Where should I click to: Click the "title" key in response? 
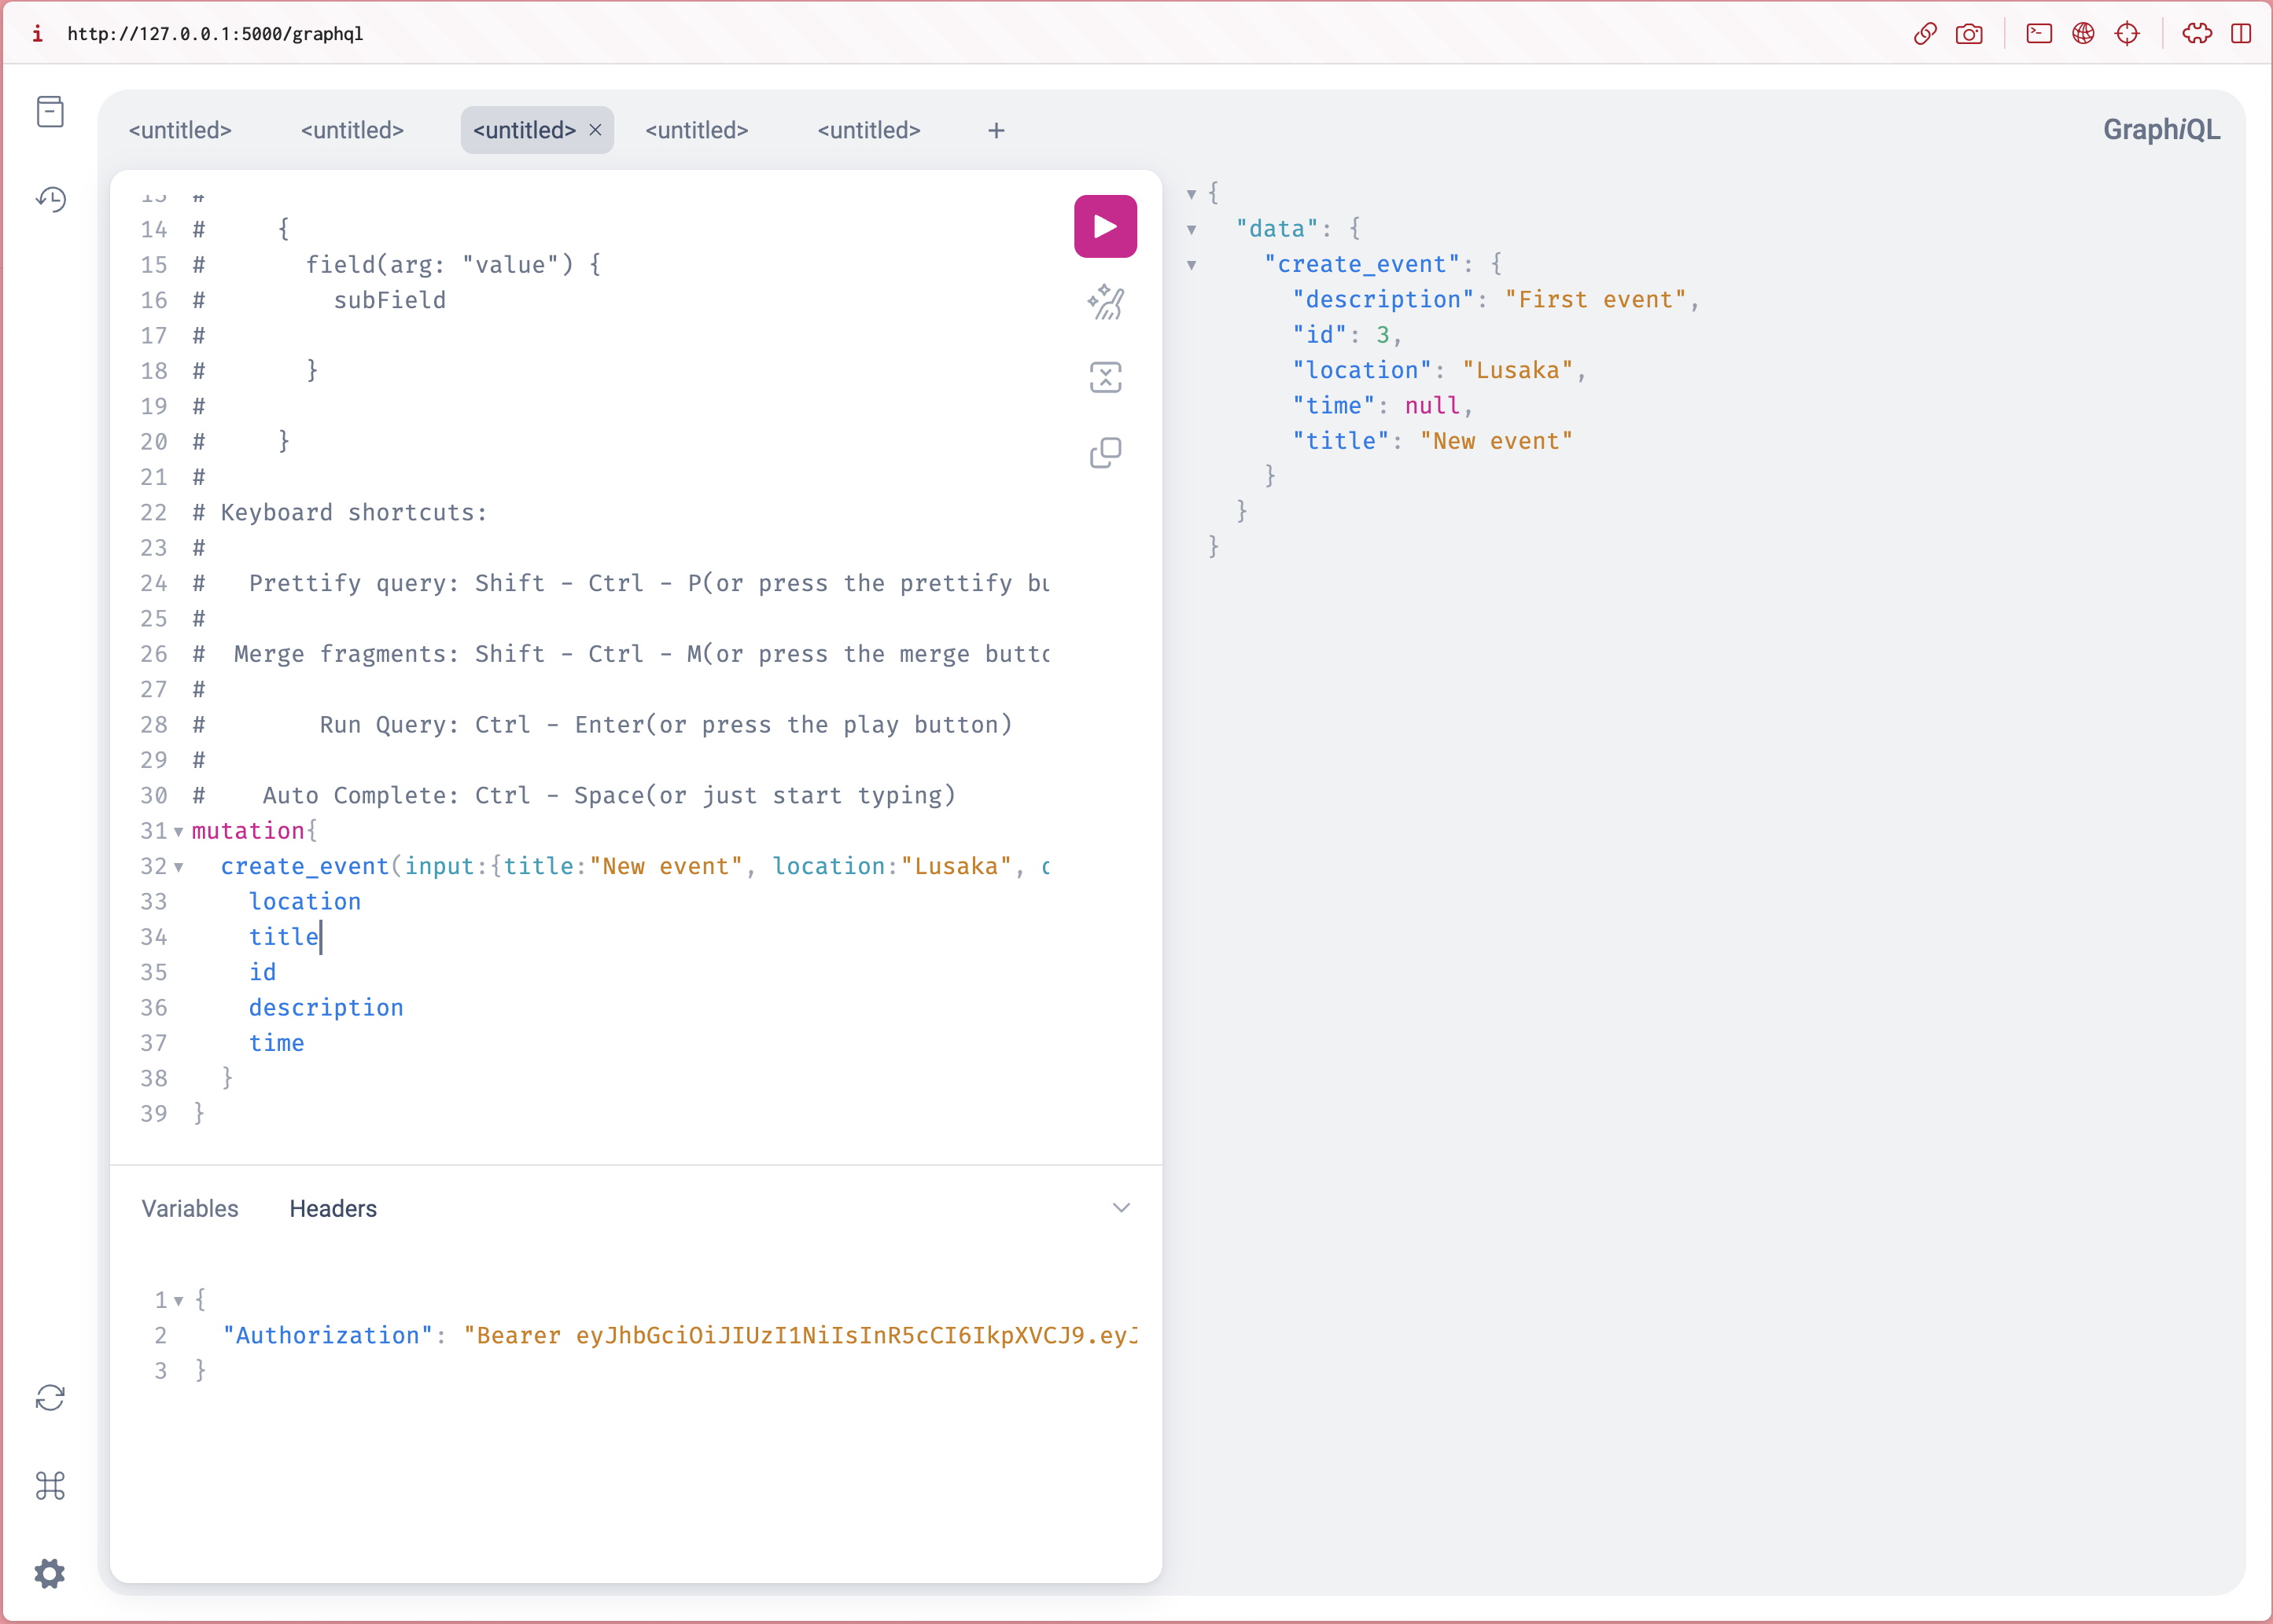pos(1339,441)
